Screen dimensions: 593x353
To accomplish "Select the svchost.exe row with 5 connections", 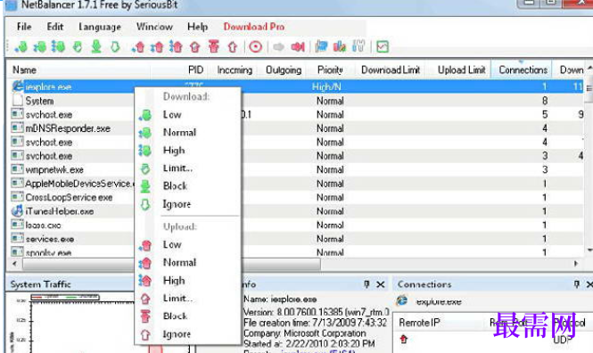I will (x=295, y=114).
